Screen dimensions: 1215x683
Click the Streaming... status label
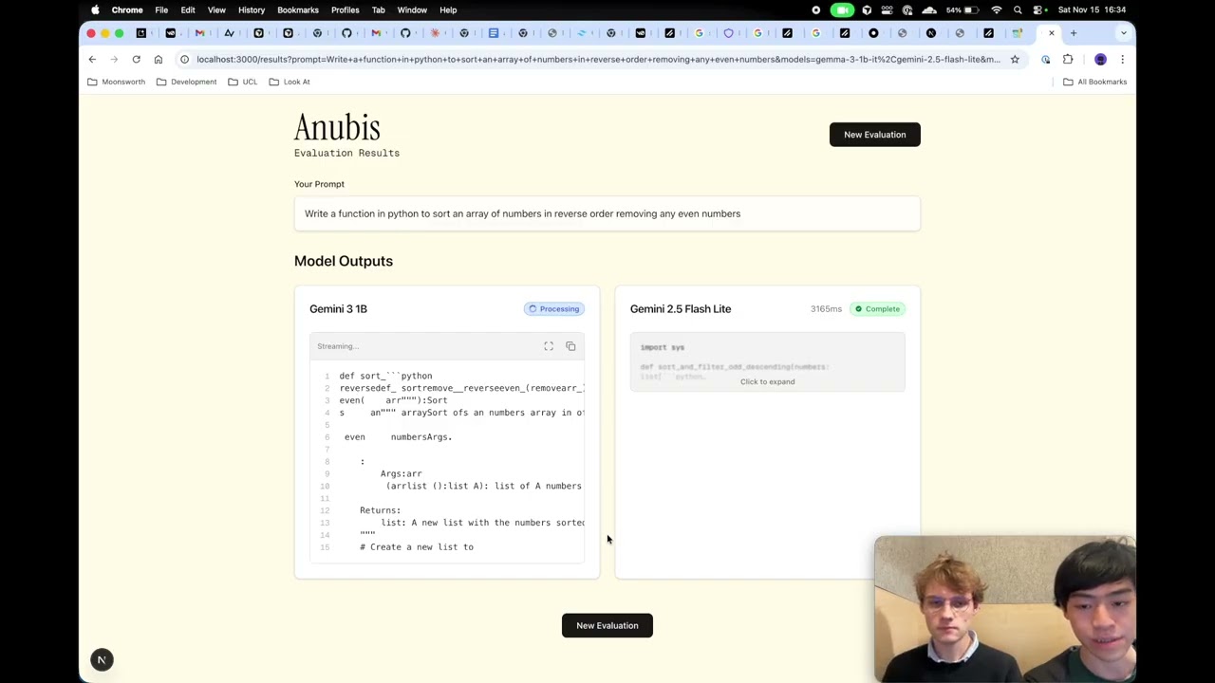[338, 346]
